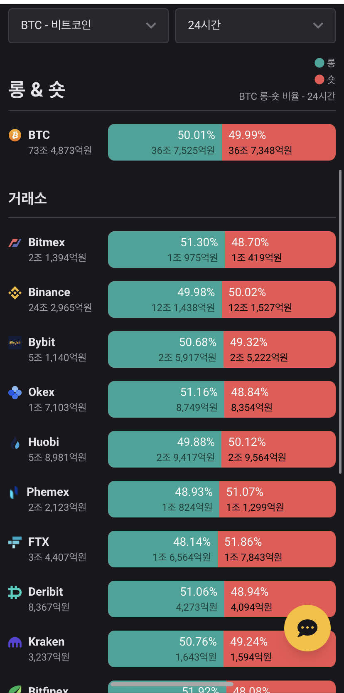Click the Kraken exchange name label
Viewport: 344px width, 693px height.
click(46, 641)
